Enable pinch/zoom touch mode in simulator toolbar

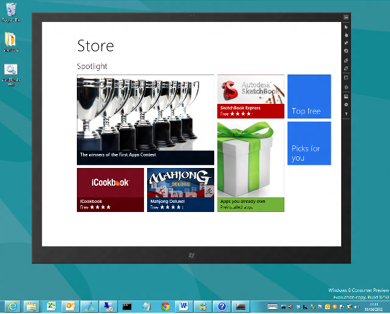pyautogui.click(x=346, y=43)
